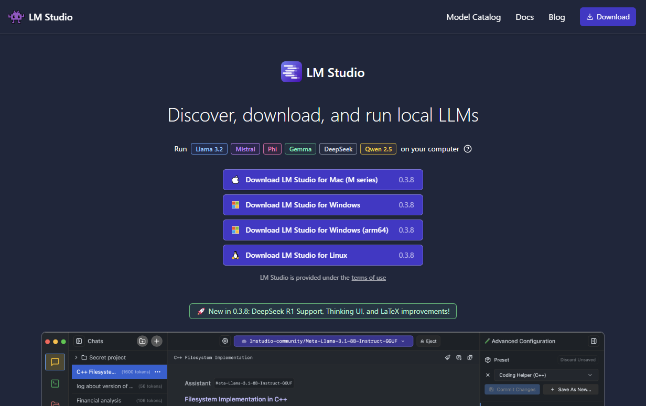This screenshot has width=646, height=406.
Task: Create a new chat folder
Action: 142,341
